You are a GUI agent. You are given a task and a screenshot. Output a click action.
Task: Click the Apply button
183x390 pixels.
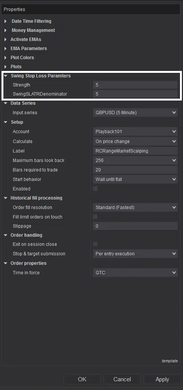tap(162, 379)
